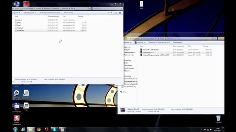Click 'Новая папка' in the right Explorer window
The width and height of the screenshot is (236, 132).
tap(178, 43)
